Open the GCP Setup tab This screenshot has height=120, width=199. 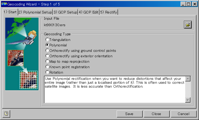click(x=65, y=12)
